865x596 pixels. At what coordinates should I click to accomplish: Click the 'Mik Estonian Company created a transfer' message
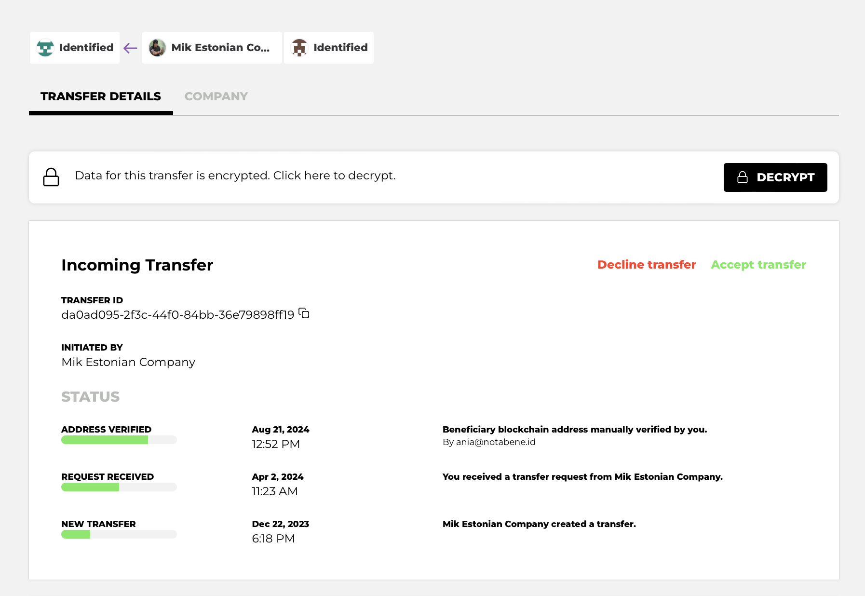pos(539,524)
